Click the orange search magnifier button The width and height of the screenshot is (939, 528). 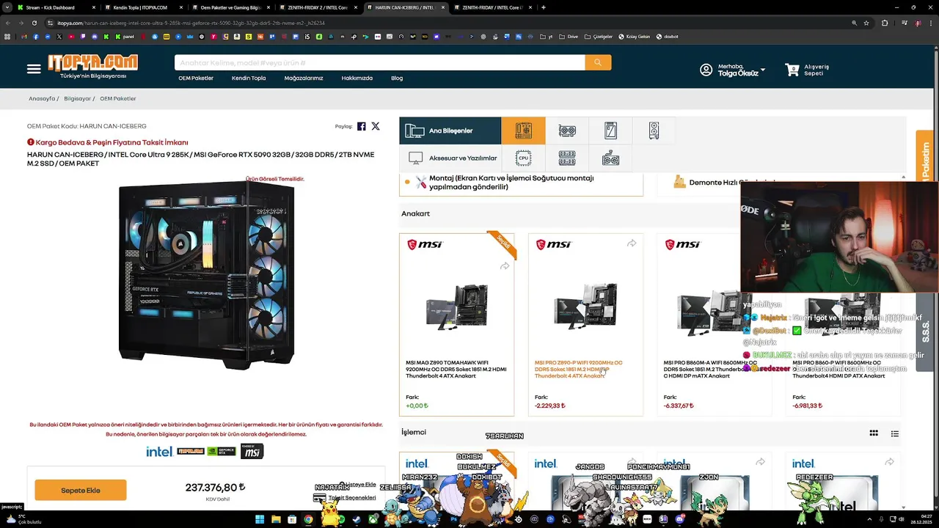tap(598, 63)
